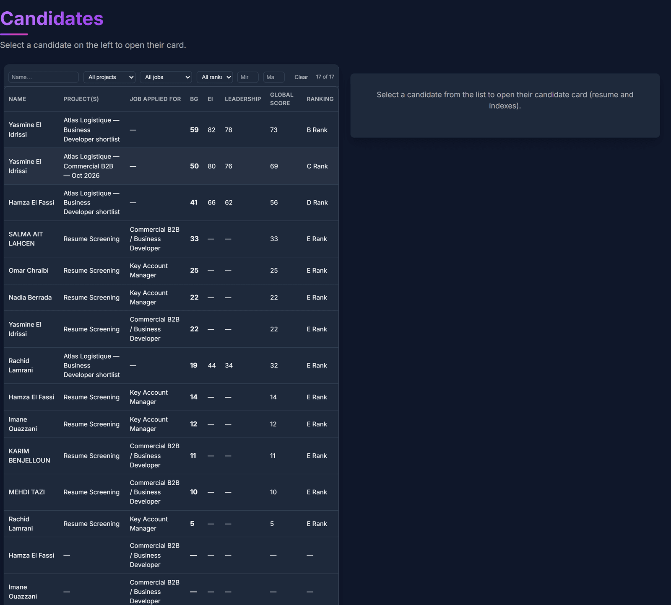Open SALMA AIT LAHCEN's candidate card

(x=171, y=239)
